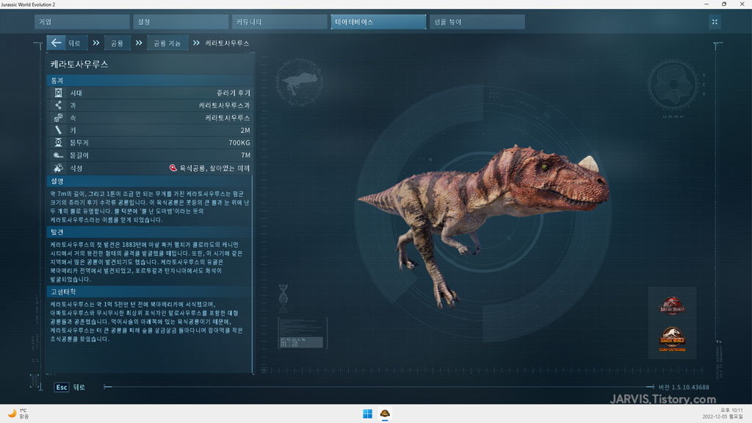Click the 쥐라기 후기 value
The image size is (752, 423).
pyautogui.click(x=233, y=93)
